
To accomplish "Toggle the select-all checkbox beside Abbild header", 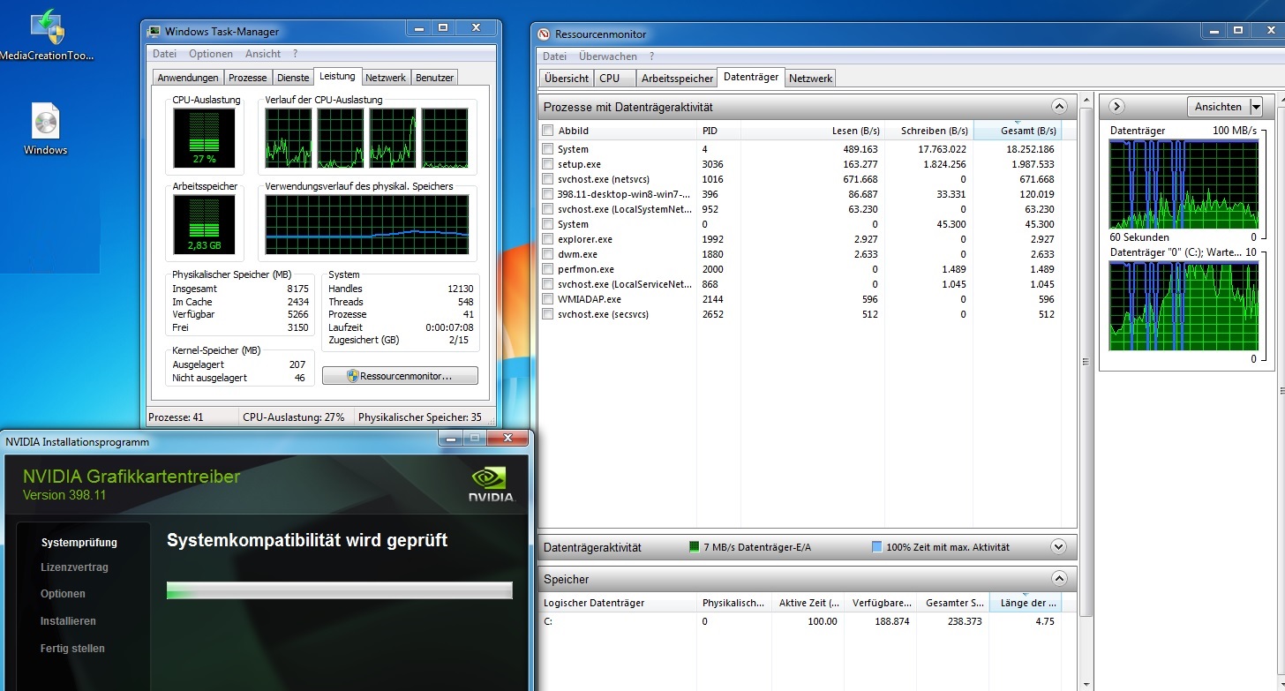I will 548,131.
